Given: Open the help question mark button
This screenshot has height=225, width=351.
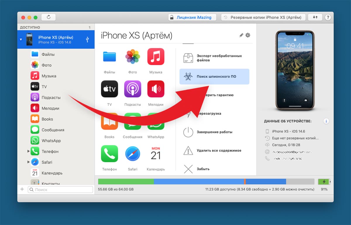Looking at the screenshot, I should click(328, 17).
